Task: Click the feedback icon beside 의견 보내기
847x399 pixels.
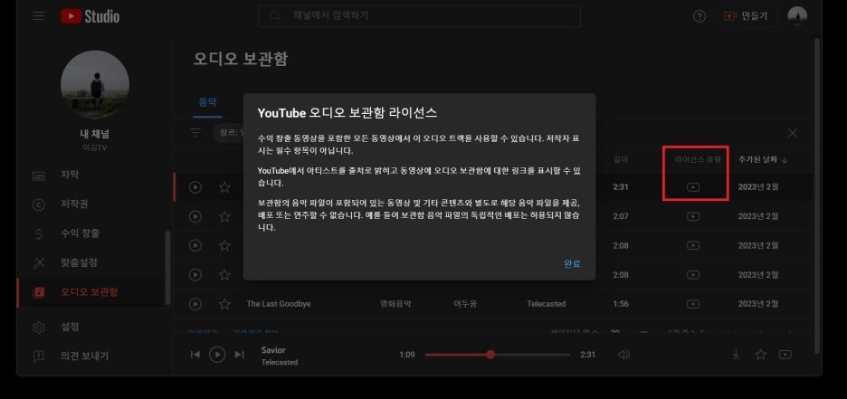Action: (x=39, y=356)
